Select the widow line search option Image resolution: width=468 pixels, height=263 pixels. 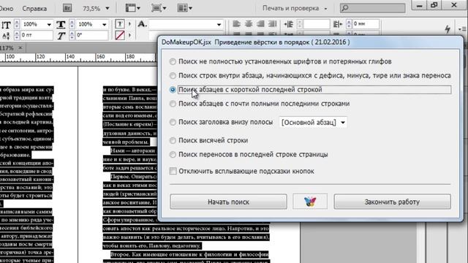[x=173, y=140]
